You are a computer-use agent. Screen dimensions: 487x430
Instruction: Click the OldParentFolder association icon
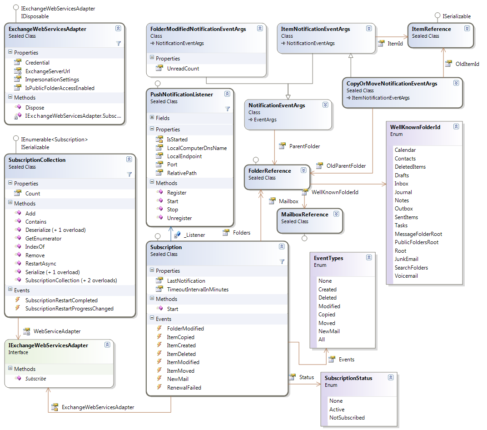319,165
